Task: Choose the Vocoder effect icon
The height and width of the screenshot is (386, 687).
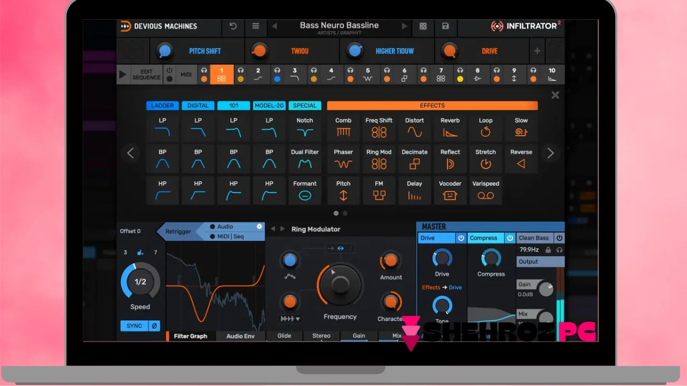Action: (450, 196)
